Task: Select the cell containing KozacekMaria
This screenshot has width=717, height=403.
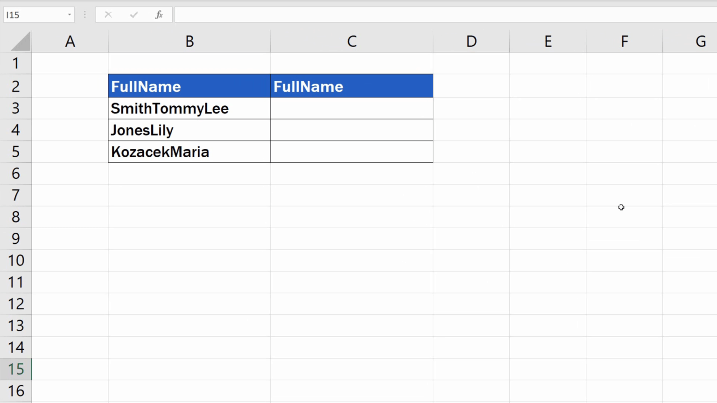Action: 189,152
